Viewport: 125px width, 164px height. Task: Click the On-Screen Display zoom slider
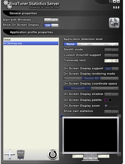(111, 106)
